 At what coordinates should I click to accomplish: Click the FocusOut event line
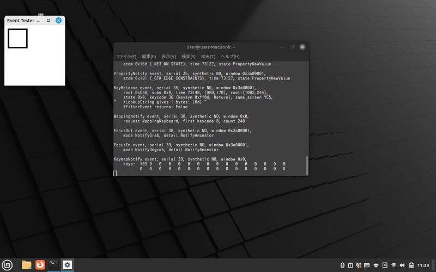point(183,131)
